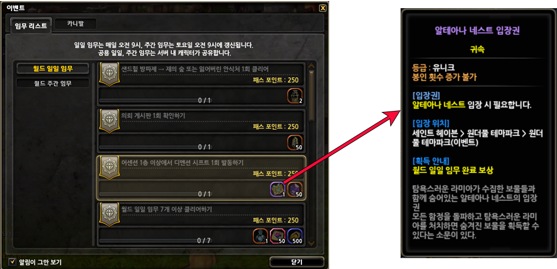Select 월드 일일 임무 category
The height and width of the screenshot is (269, 557).
click(x=52, y=68)
